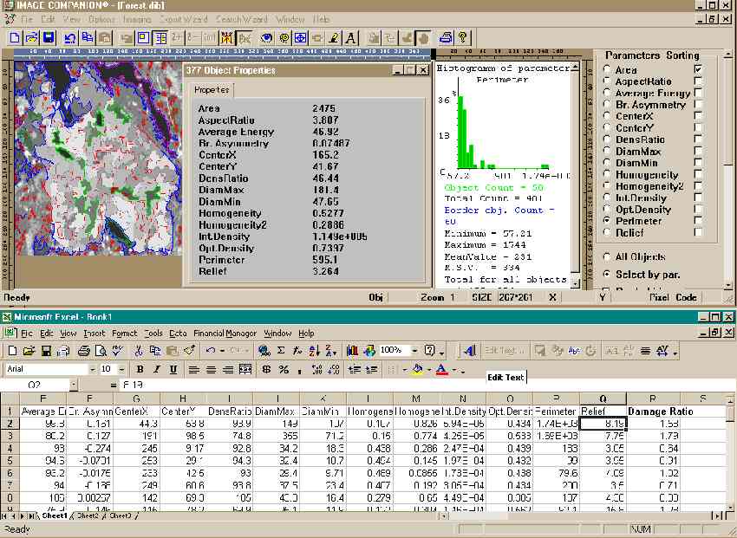Open the Export Wizard menu
Image resolution: width=737 pixels, height=538 pixels.
point(184,19)
